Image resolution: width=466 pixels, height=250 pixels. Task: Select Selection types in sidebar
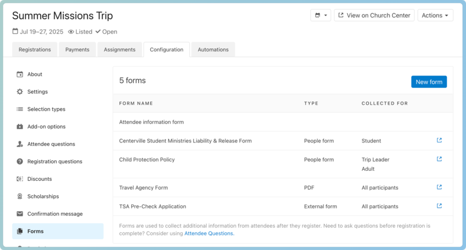click(46, 109)
